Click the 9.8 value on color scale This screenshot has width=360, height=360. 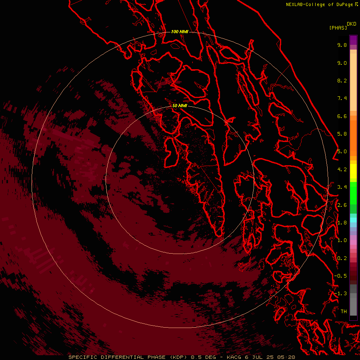tap(342, 45)
